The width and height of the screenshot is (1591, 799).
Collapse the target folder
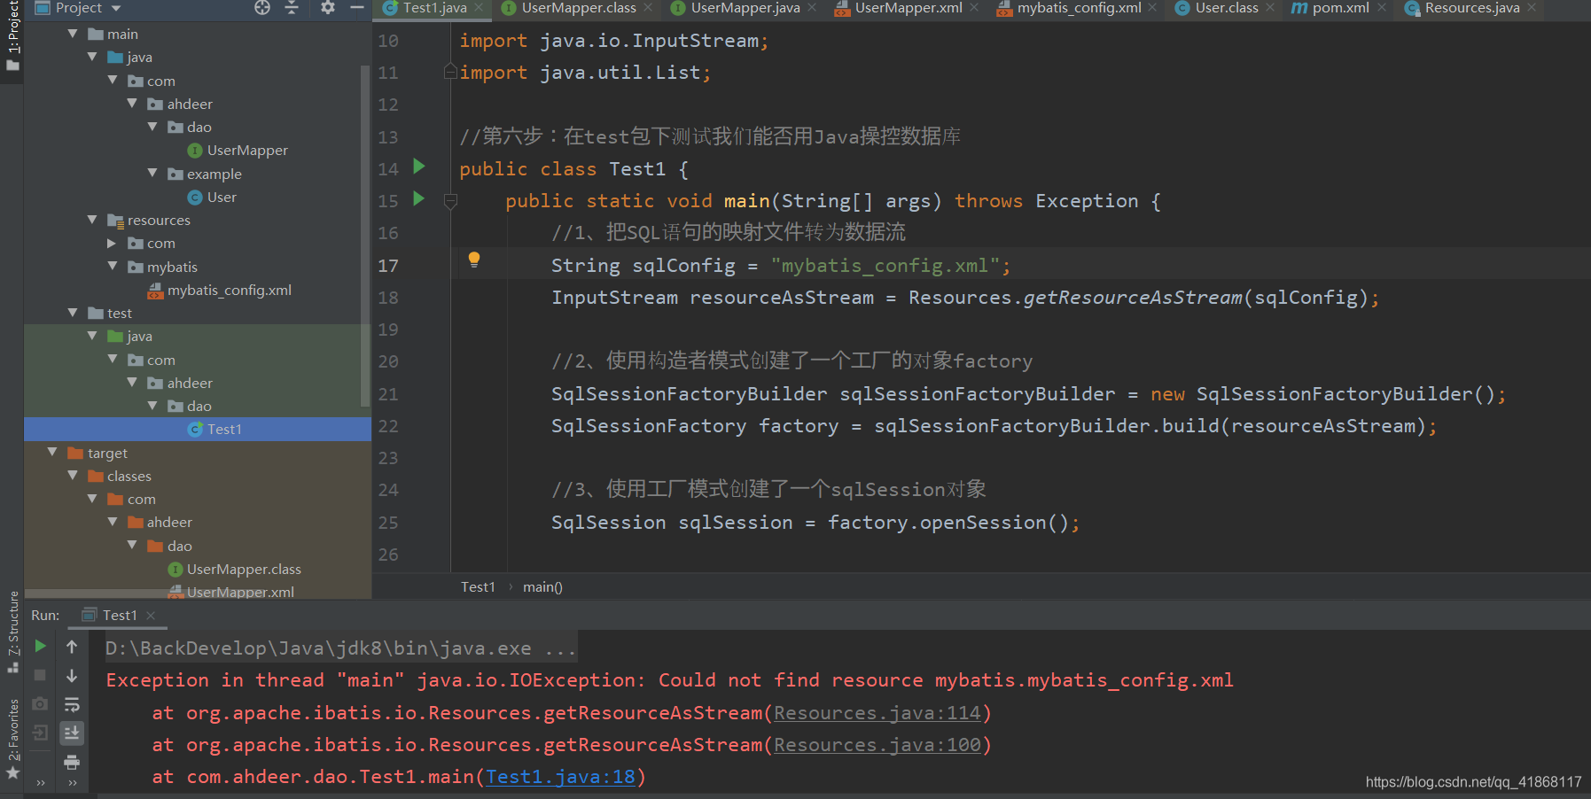[52, 453]
